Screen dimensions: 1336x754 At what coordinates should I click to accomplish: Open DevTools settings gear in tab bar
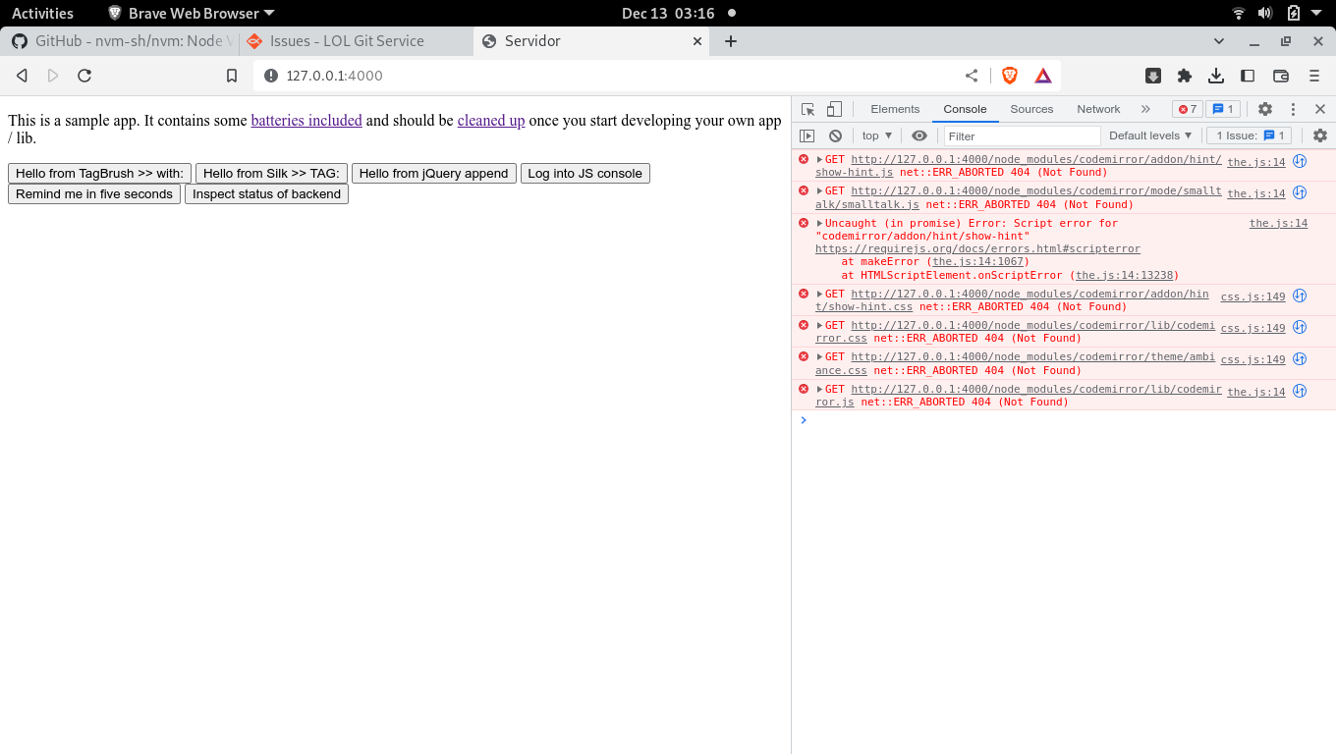[x=1265, y=109]
